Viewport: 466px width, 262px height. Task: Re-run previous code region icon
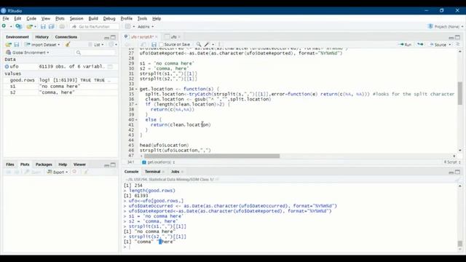click(420, 44)
